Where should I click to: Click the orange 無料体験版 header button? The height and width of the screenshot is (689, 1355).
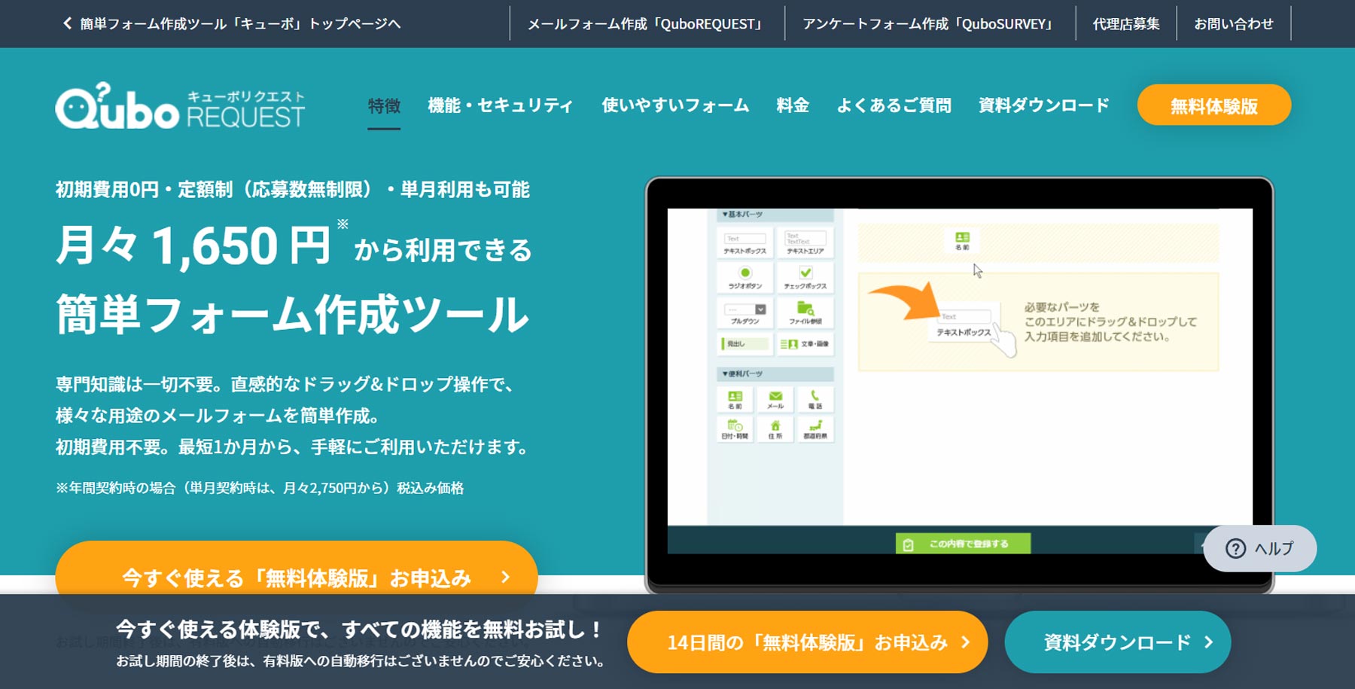click(x=1213, y=105)
